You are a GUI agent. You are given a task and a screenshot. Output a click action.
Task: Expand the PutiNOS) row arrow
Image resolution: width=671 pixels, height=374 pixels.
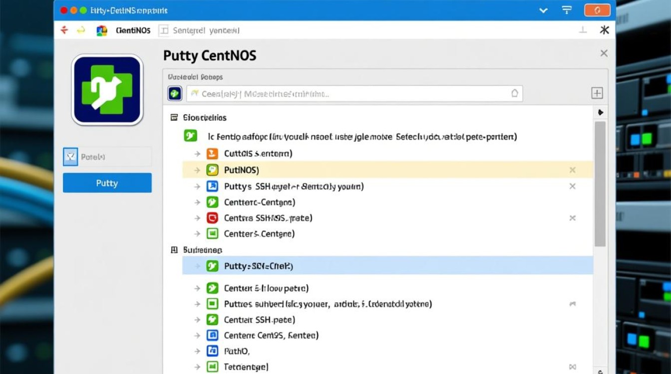pos(197,170)
